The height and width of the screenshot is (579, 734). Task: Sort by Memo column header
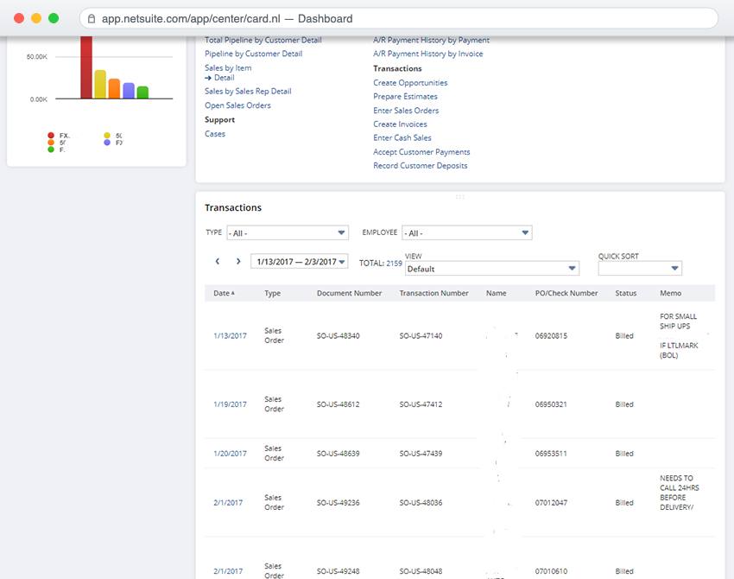671,293
